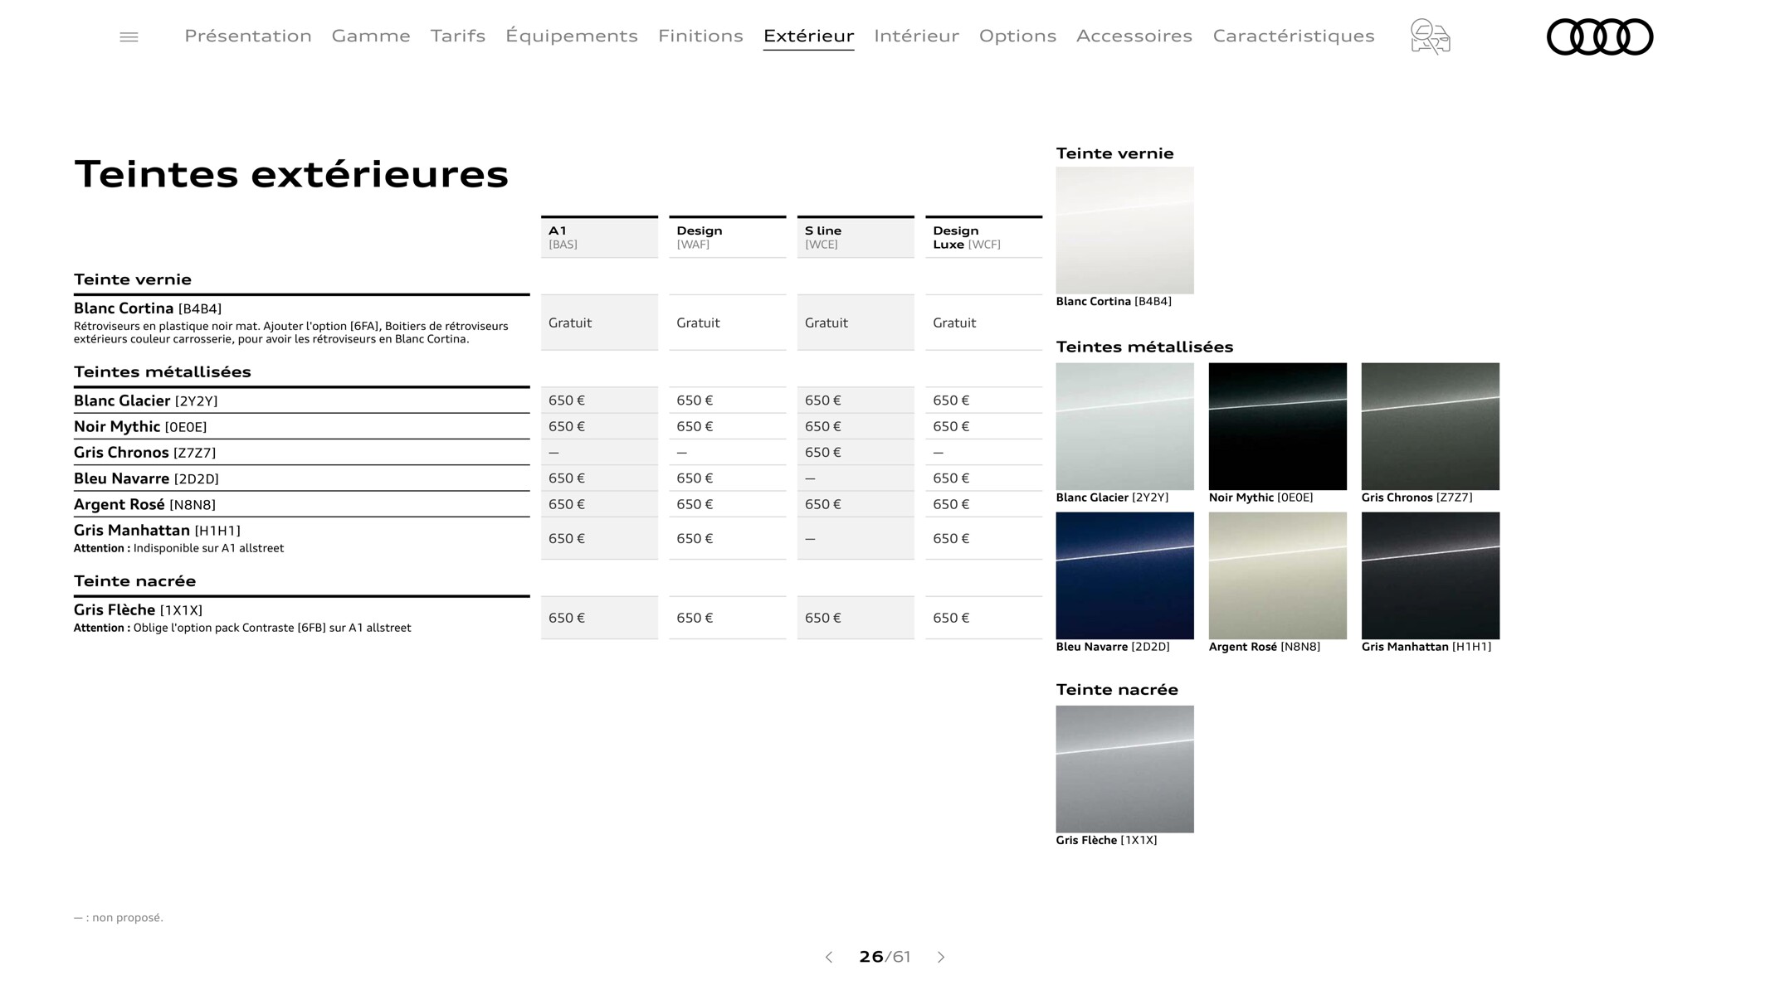
Task: Open the Caractéristiques tab
Action: coord(1294,36)
